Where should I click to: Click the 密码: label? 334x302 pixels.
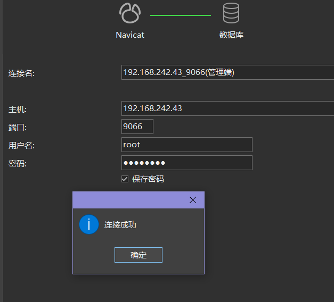point(18,164)
